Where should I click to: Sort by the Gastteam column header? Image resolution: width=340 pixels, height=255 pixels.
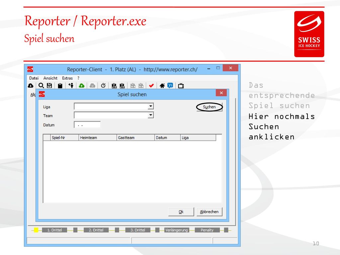[x=135, y=137]
